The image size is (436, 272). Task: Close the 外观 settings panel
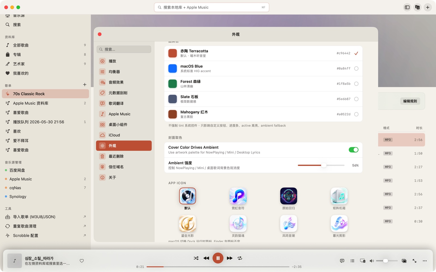pos(100,34)
